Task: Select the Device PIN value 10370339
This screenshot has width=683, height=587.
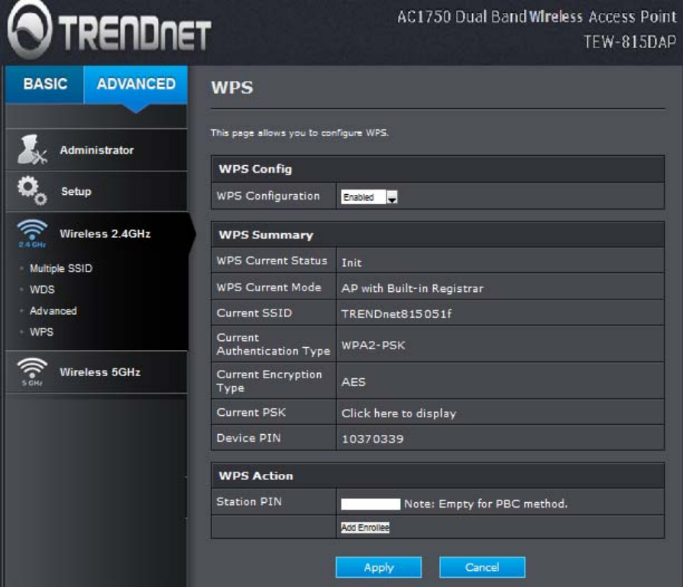Action: pos(372,439)
